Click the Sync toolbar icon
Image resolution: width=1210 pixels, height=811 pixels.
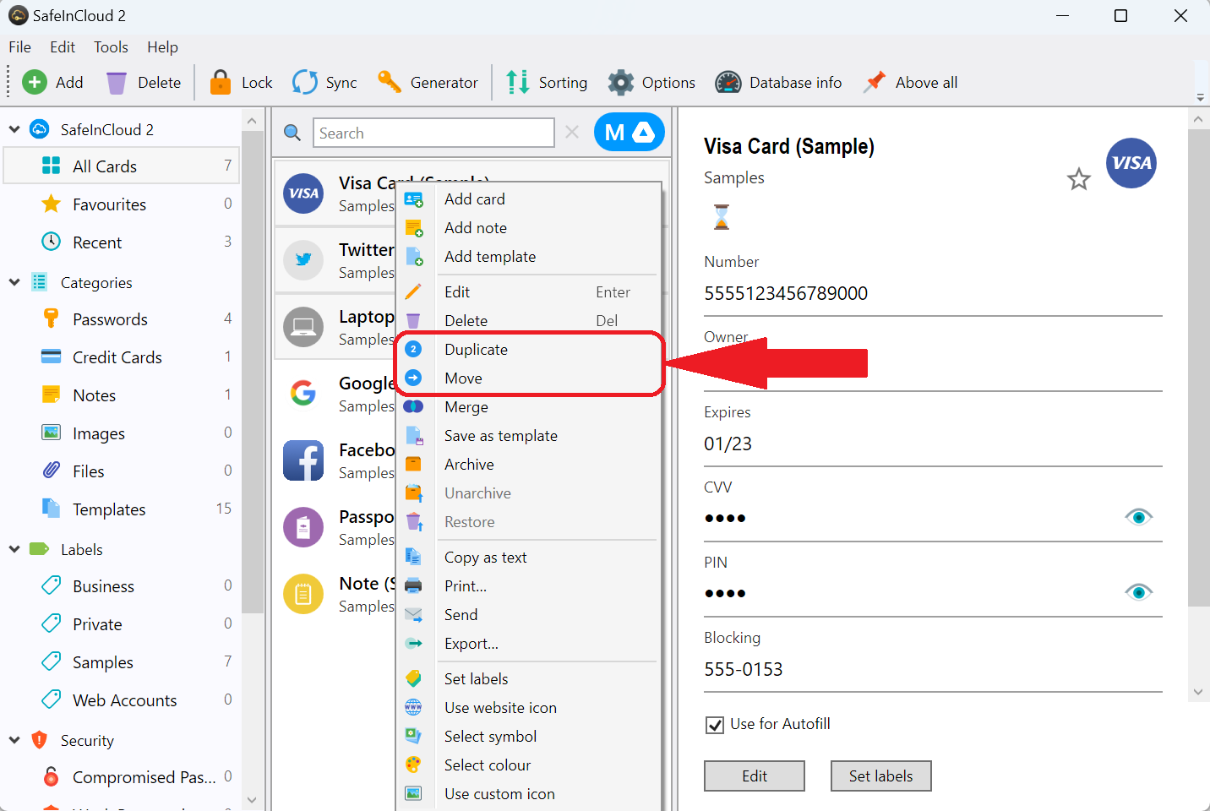(x=305, y=82)
